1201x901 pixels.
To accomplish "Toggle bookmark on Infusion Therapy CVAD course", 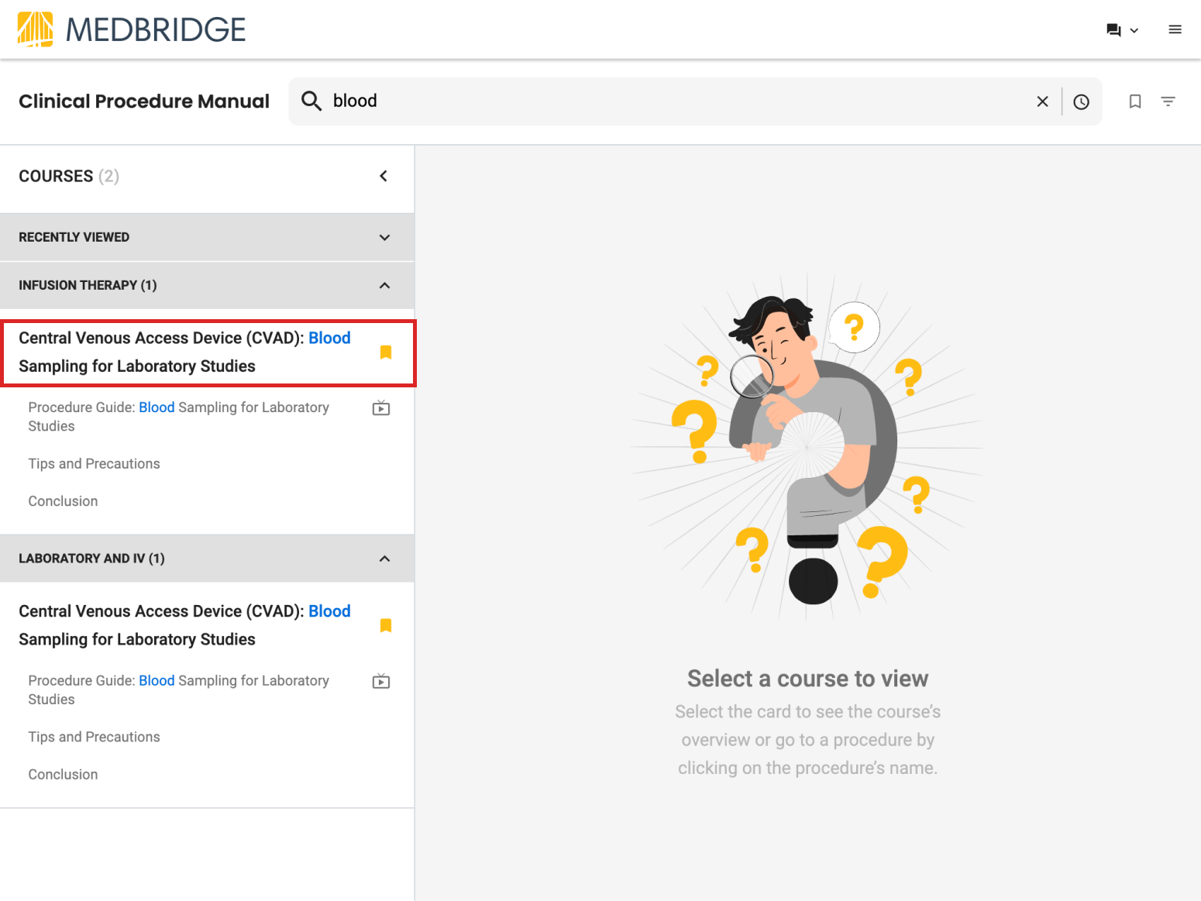I will tap(386, 352).
